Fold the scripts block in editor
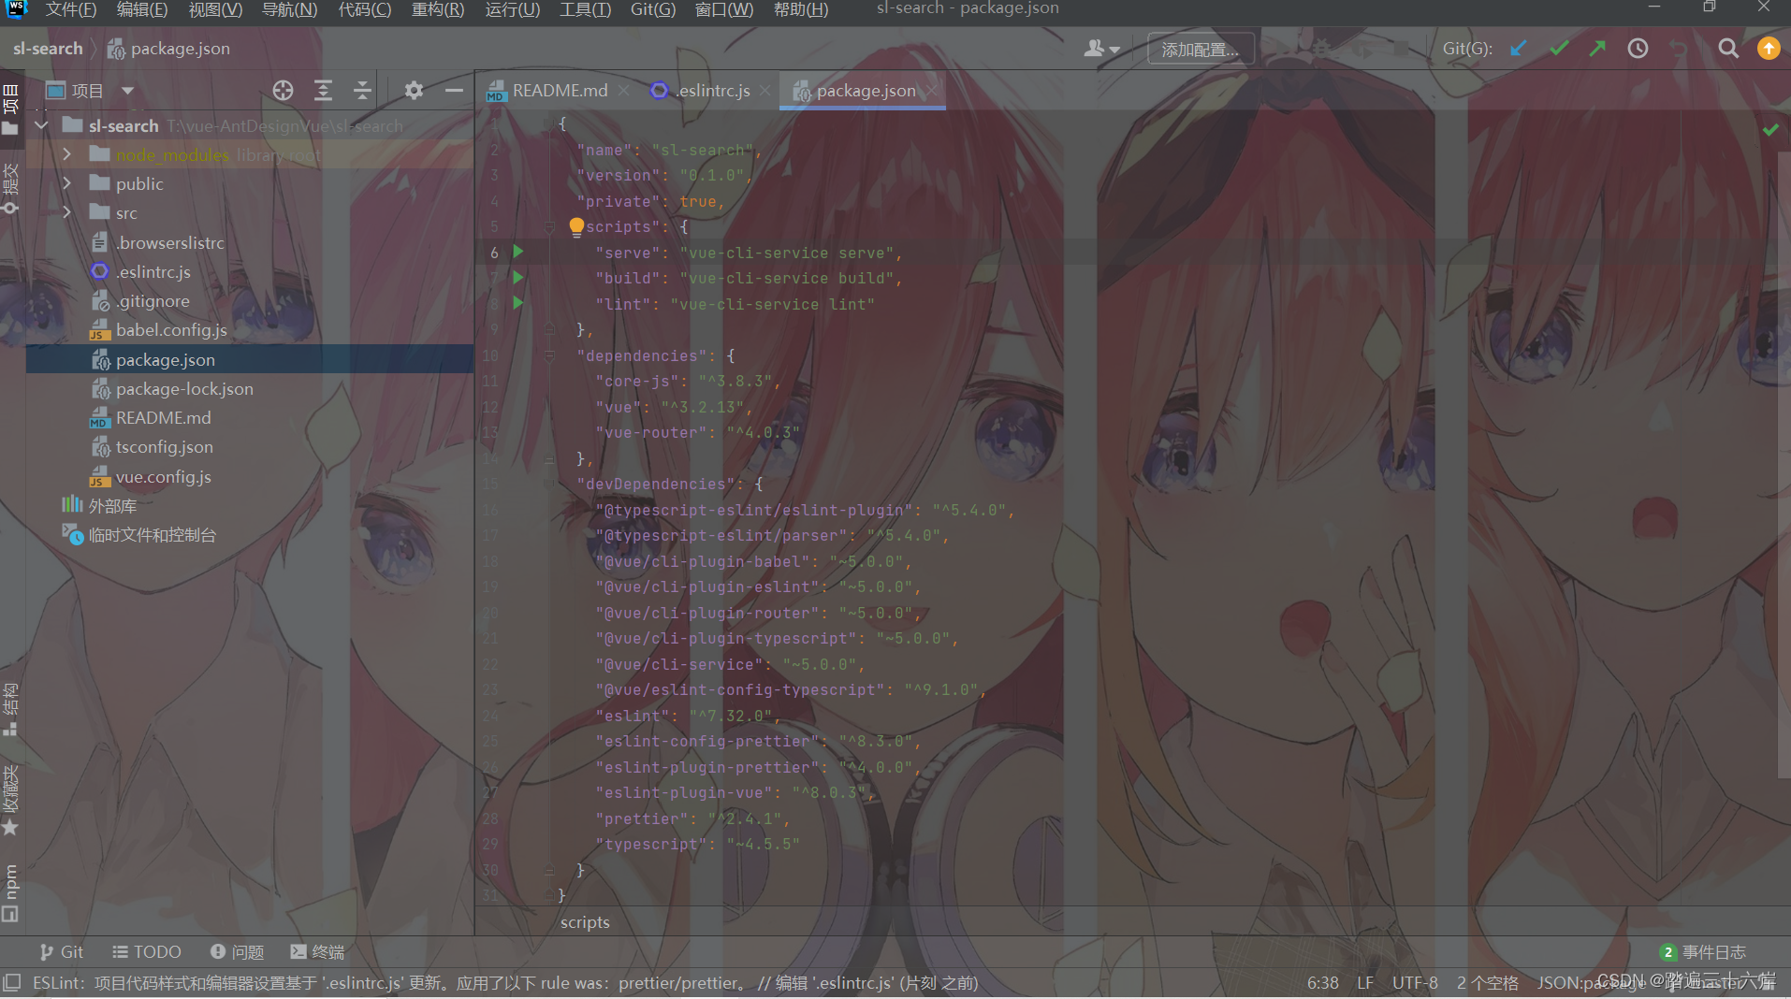Screen dimensions: 1791x999 pos(550,226)
